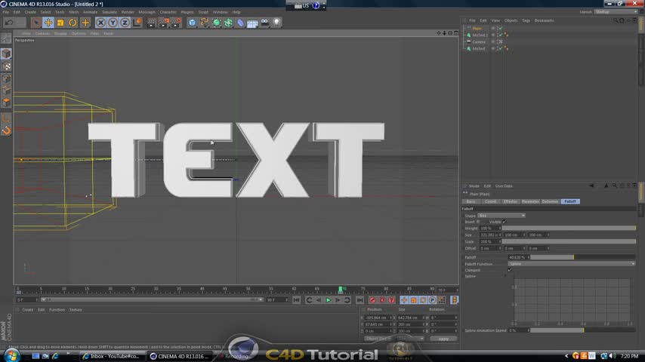Open the deformer objects icon

(x=240, y=23)
